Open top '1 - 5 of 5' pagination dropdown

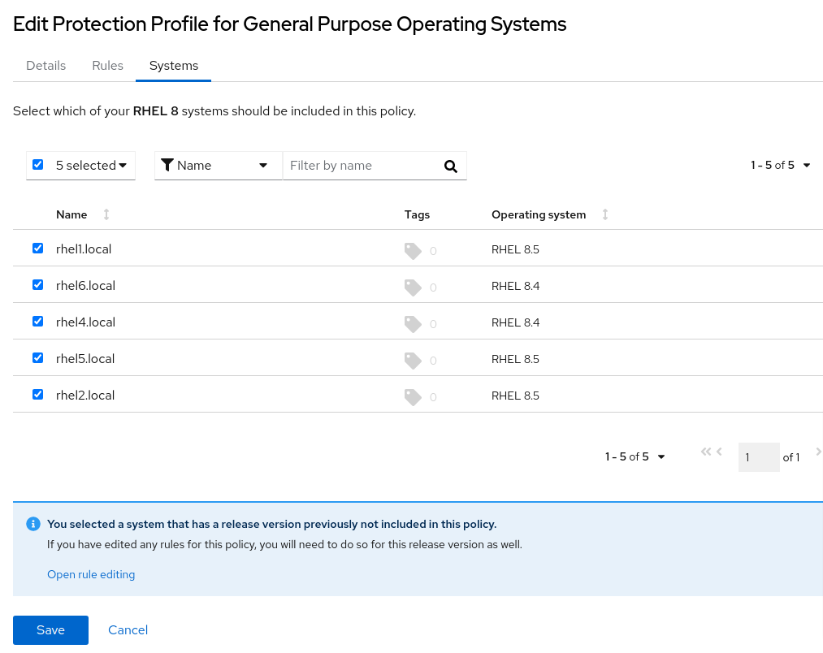[780, 166]
